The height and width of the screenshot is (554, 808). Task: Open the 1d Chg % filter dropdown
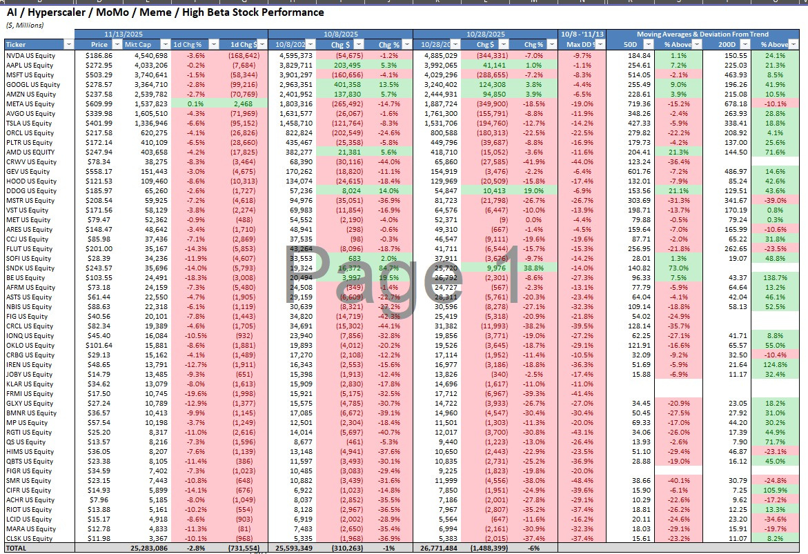click(213, 45)
